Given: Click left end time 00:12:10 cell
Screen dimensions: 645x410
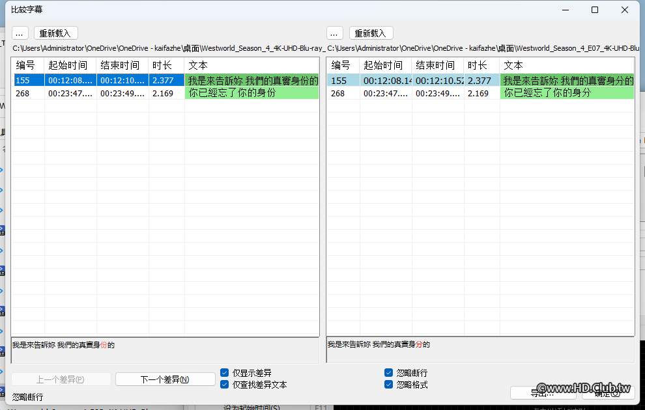Looking at the screenshot, I should [x=122, y=81].
